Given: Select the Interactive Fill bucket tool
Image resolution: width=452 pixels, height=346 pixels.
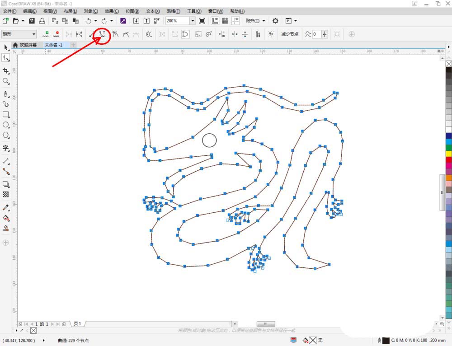Looking at the screenshot, I should point(6,218).
